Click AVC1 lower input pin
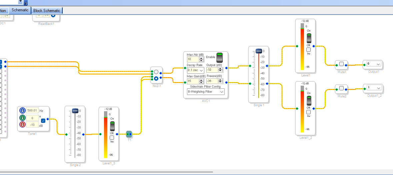Viewport: 393px width, 175px height. tap(185, 82)
